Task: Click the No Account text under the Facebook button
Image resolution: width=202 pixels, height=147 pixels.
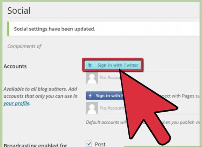Action: pos(112,108)
